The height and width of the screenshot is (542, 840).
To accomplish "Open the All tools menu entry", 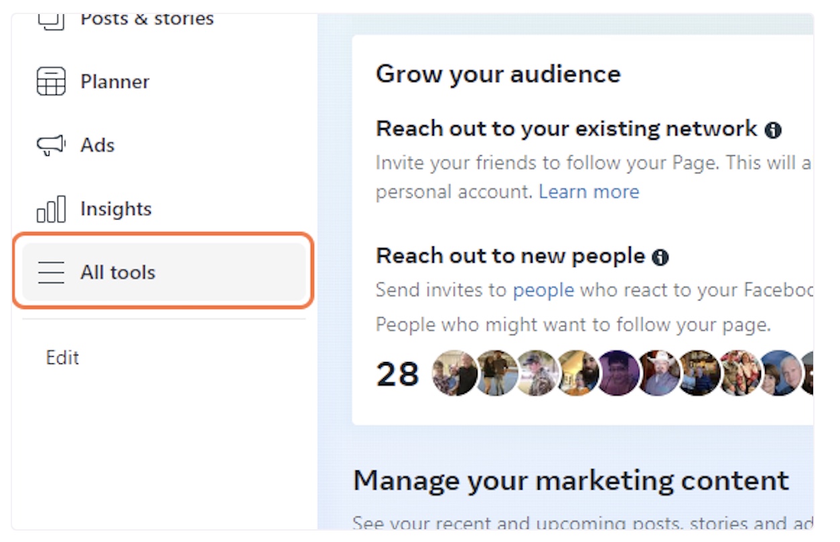I will pos(118,272).
